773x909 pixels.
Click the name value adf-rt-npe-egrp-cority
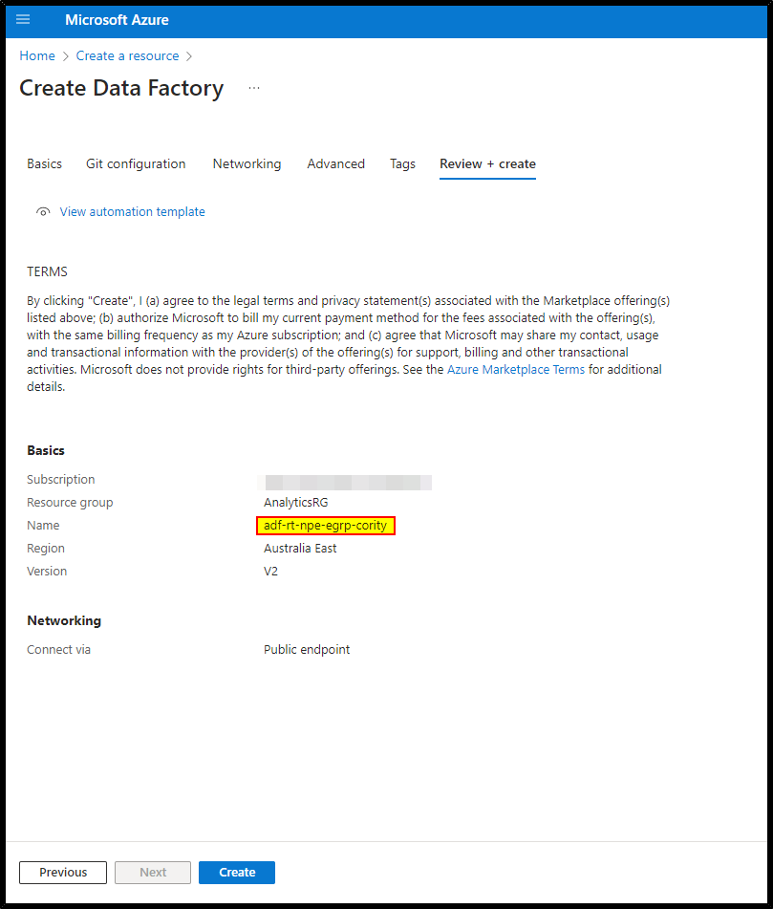(x=325, y=525)
